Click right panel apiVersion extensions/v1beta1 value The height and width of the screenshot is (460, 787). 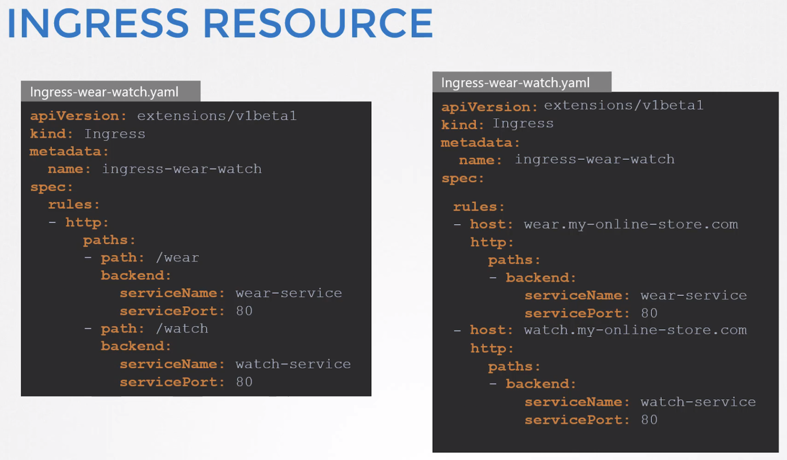pyautogui.click(x=623, y=105)
